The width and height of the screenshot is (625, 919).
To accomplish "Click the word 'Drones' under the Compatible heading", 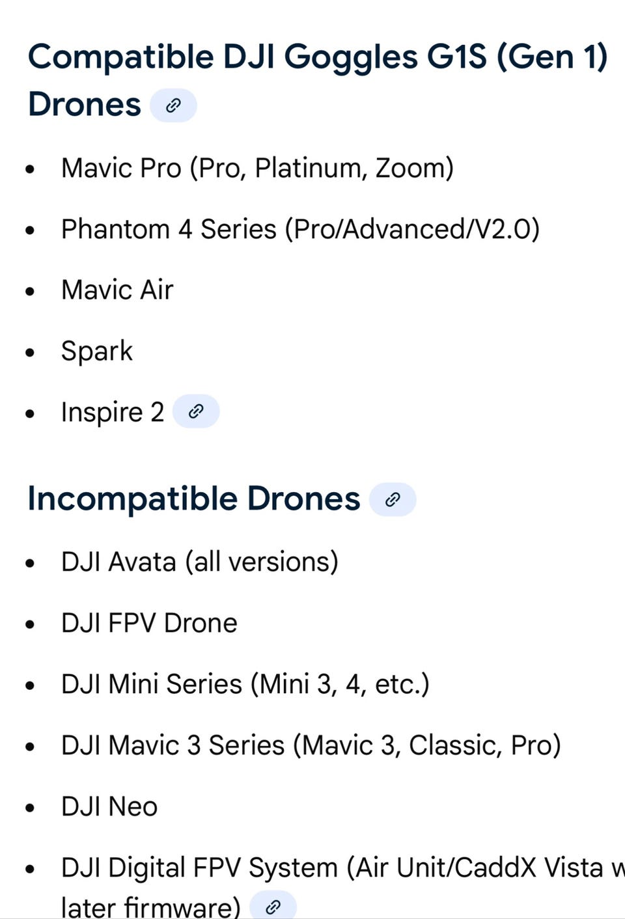I will [85, 105].
